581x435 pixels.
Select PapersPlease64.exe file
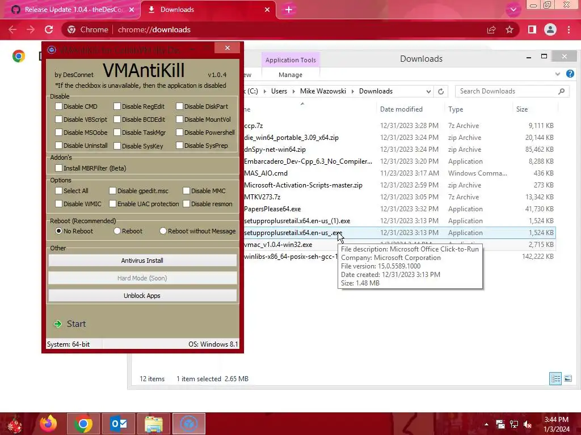[x=272, y=209]
